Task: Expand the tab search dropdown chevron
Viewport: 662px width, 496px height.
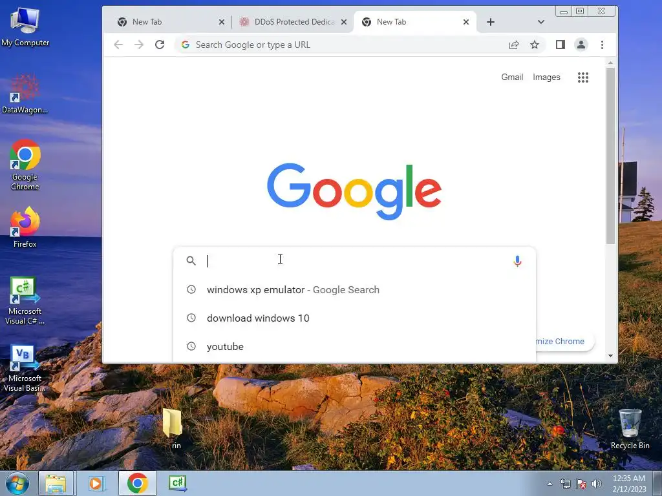Action: [541, 22]
